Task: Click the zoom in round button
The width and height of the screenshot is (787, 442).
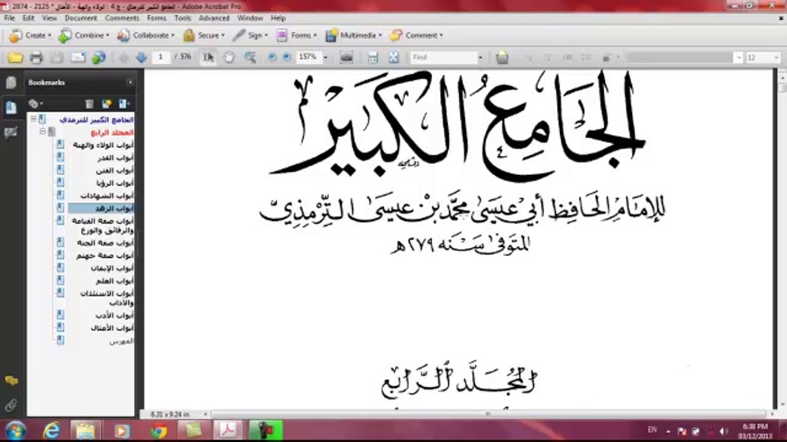Action: (287, 57)
